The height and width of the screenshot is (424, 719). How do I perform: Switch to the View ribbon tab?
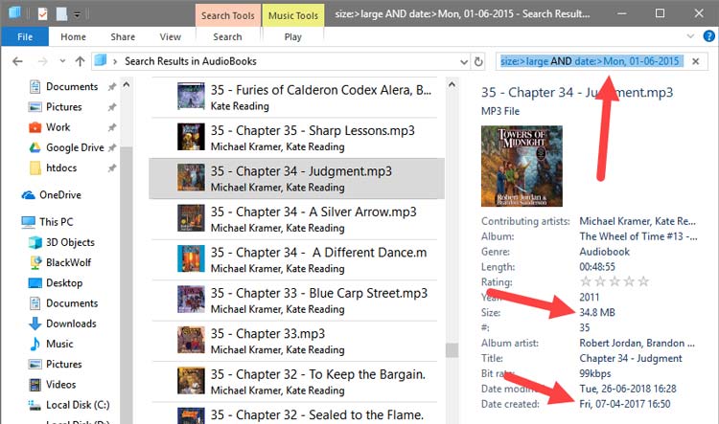pyautogui.click(x=170, y=37)
